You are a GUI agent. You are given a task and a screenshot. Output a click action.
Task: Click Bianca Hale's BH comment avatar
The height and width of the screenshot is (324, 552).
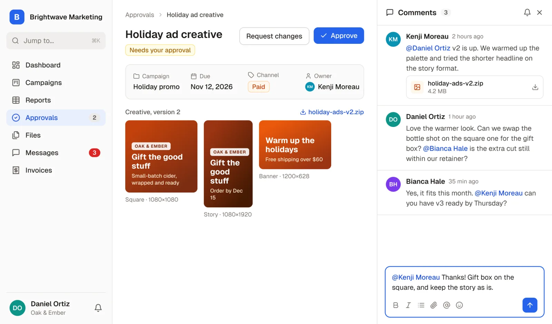tap(393, 184)
